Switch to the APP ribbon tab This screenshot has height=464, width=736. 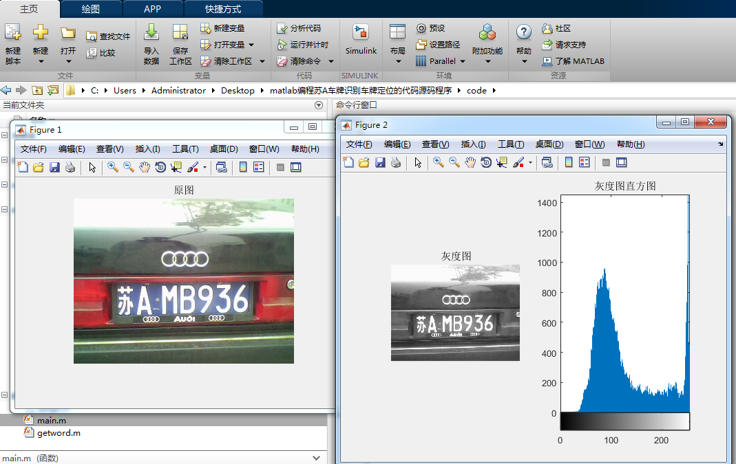tap(153, 9)
